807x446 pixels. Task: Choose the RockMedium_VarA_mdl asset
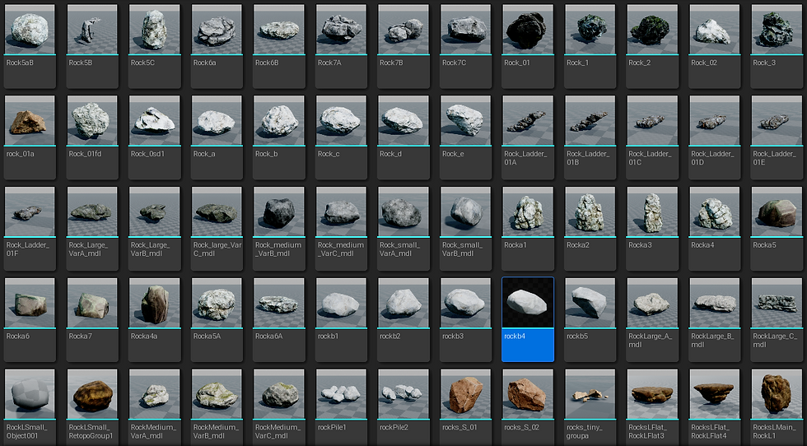(x=155, y=407)
